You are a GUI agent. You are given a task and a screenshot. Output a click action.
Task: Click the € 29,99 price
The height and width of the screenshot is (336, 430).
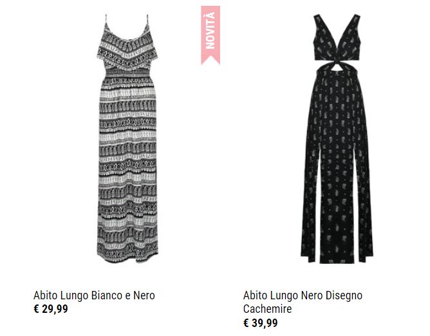[51, 309]
